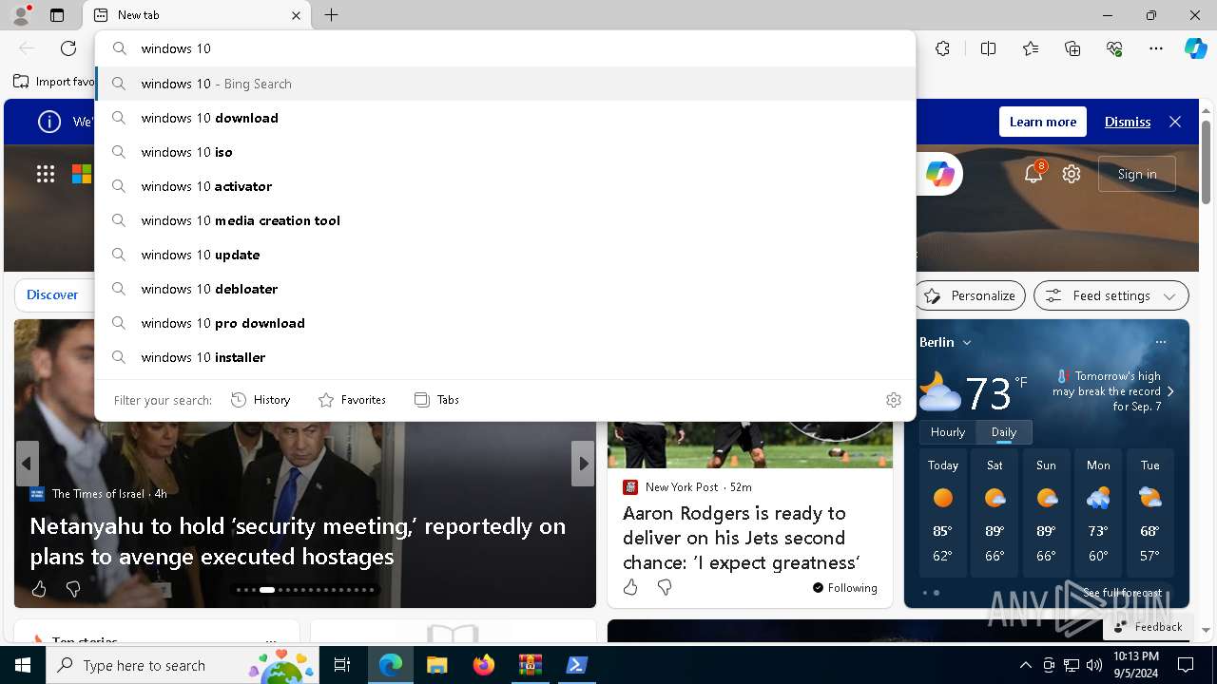Open notifications bell icon
The height and width of the screenshot is (684, 1217).
point(1033,174)
